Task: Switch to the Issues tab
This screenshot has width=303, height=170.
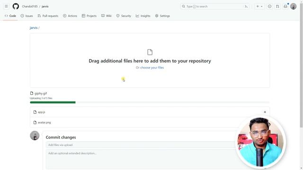Action: [27, 16]
